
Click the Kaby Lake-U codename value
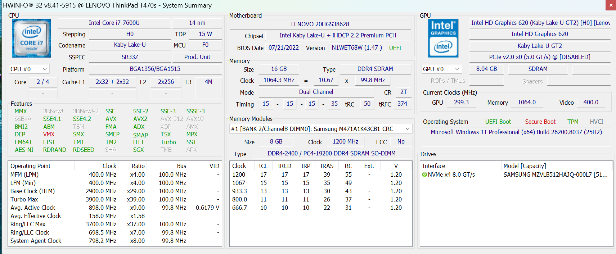pos(130,45)
